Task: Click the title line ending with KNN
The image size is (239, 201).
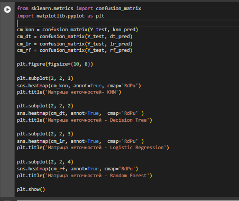Action: [69, 92]
